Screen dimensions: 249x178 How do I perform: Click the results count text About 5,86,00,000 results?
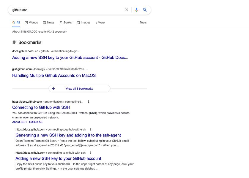[x=39, y=31]
